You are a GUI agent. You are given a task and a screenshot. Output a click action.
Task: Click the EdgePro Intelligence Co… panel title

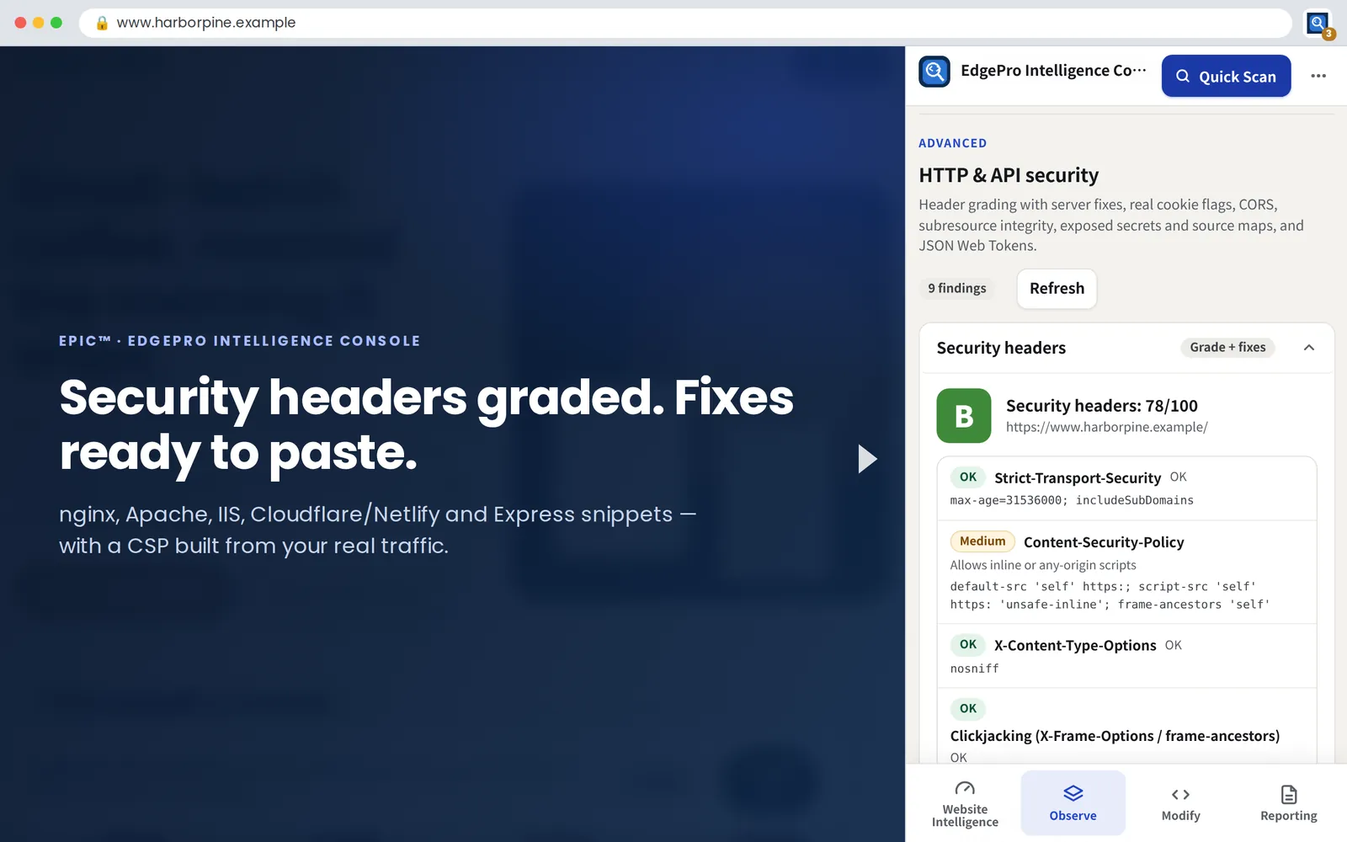[x=1053, y=71]
